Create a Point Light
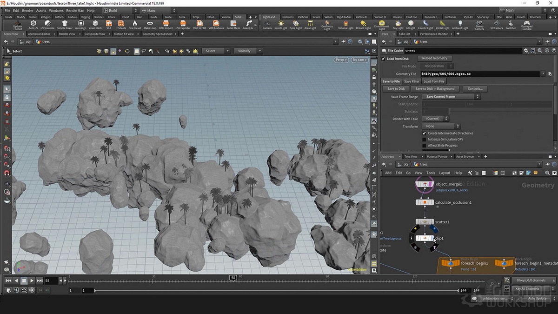Screen dimensions: 558x314 281,25
